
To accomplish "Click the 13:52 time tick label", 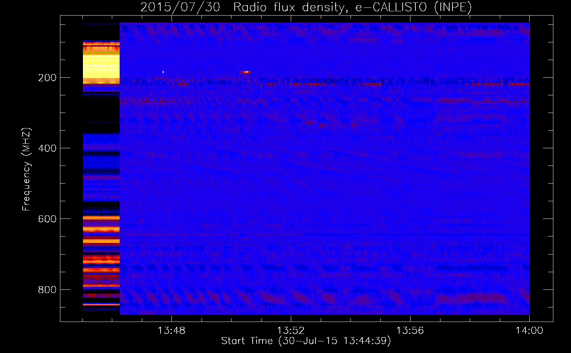I will coord(291,331).
